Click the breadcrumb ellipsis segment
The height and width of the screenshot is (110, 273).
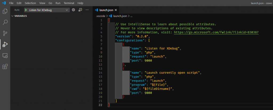(x=131, y=16)
